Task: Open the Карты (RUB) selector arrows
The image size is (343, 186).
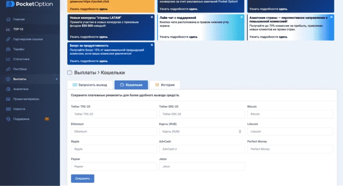Action: coord(240,131)
